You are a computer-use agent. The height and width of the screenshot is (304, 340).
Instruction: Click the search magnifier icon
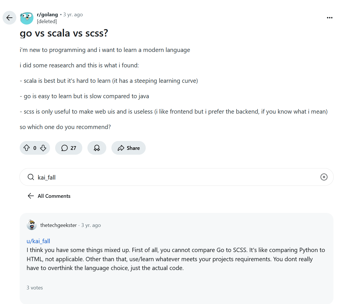point(31,177)
